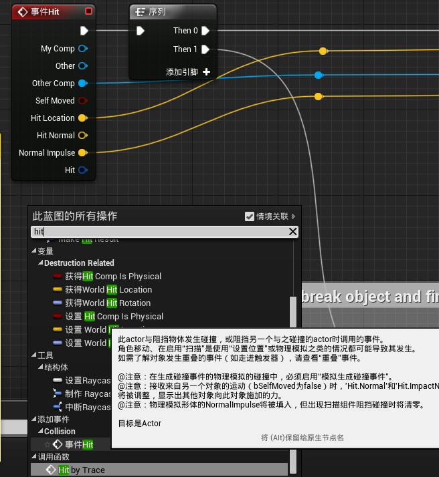Click the Event Hit node title

pyautogui.click(x=45, y=12)
